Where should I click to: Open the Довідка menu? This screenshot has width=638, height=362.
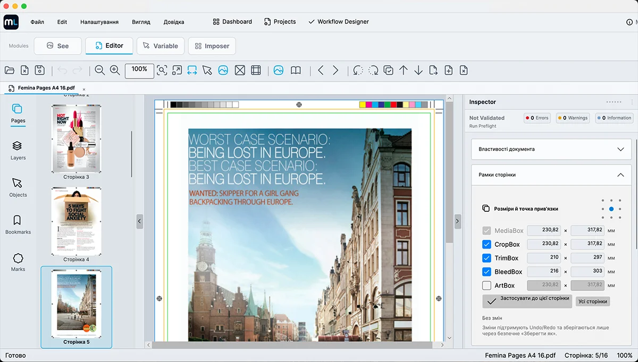pyautogui.click(x=174, y=22)
